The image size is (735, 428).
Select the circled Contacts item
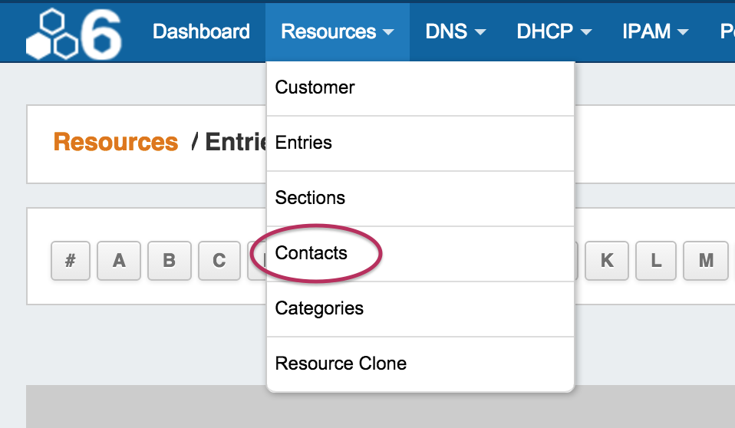[x=311, y=253]
